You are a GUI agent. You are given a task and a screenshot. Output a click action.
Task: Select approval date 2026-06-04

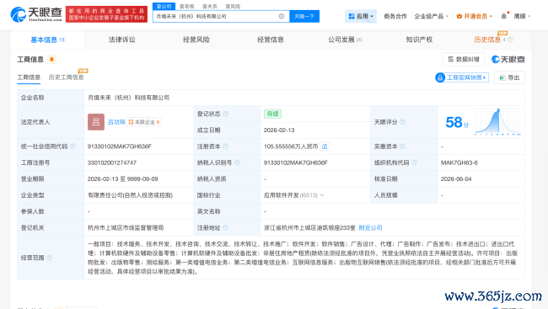pyautogui.click(x=456, y=178)
